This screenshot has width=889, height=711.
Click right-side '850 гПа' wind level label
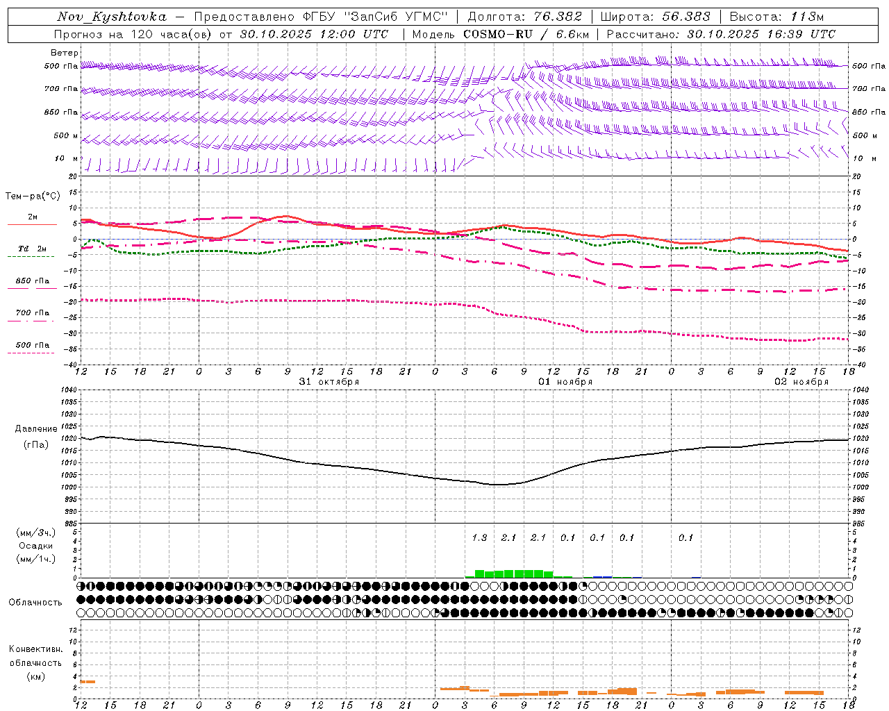[869, 112]
